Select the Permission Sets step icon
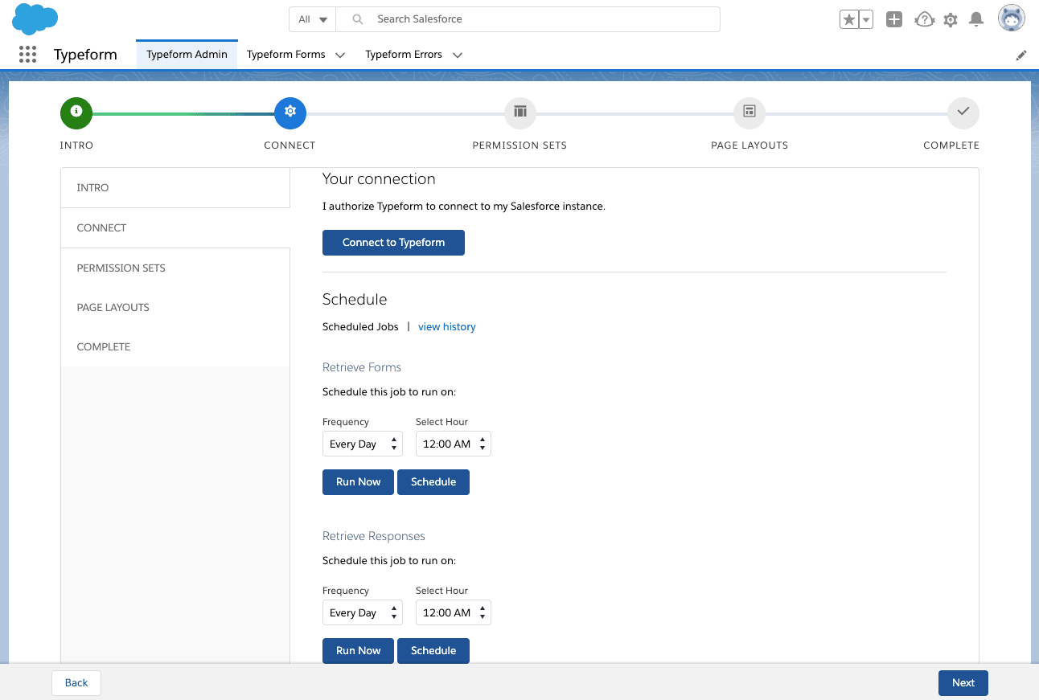This screenshot has height=700, width=1039. [x=519, y=113]
